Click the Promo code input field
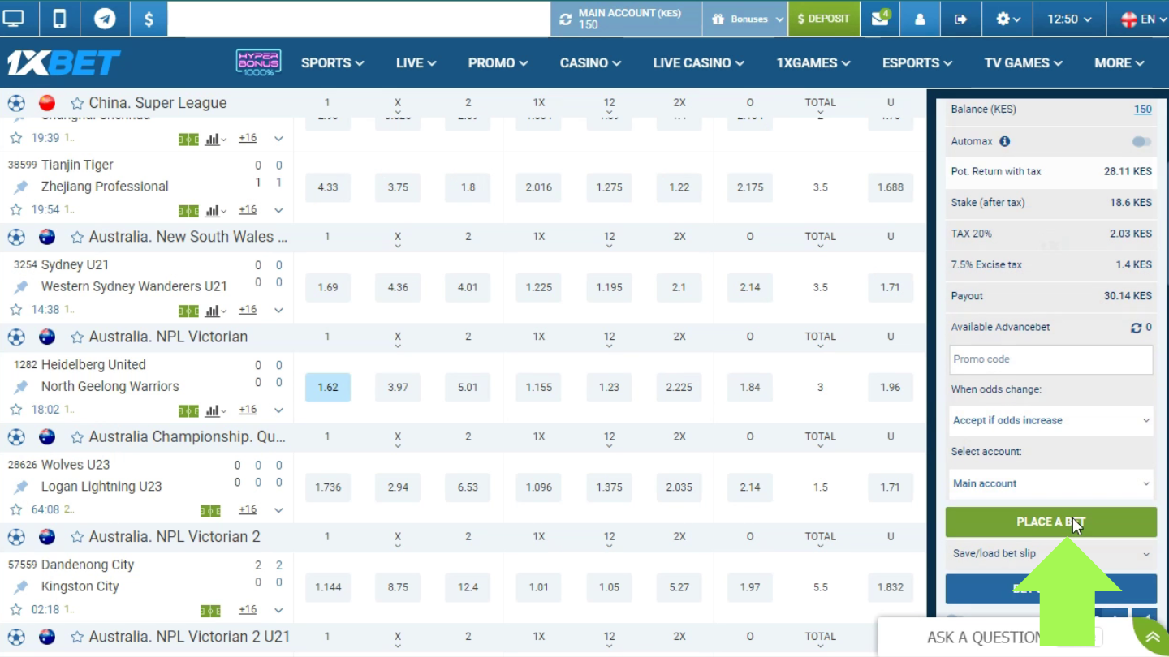Image resolution: width=1169 pixels, height=657 pixels. tap(1050, 359)
